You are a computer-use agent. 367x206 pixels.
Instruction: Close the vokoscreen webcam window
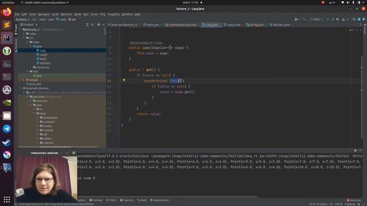[74, 153]
